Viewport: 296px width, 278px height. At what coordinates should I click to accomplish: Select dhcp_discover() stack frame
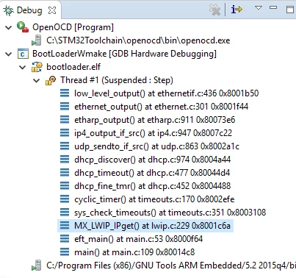pyautogui.click(x=152, y=160)
